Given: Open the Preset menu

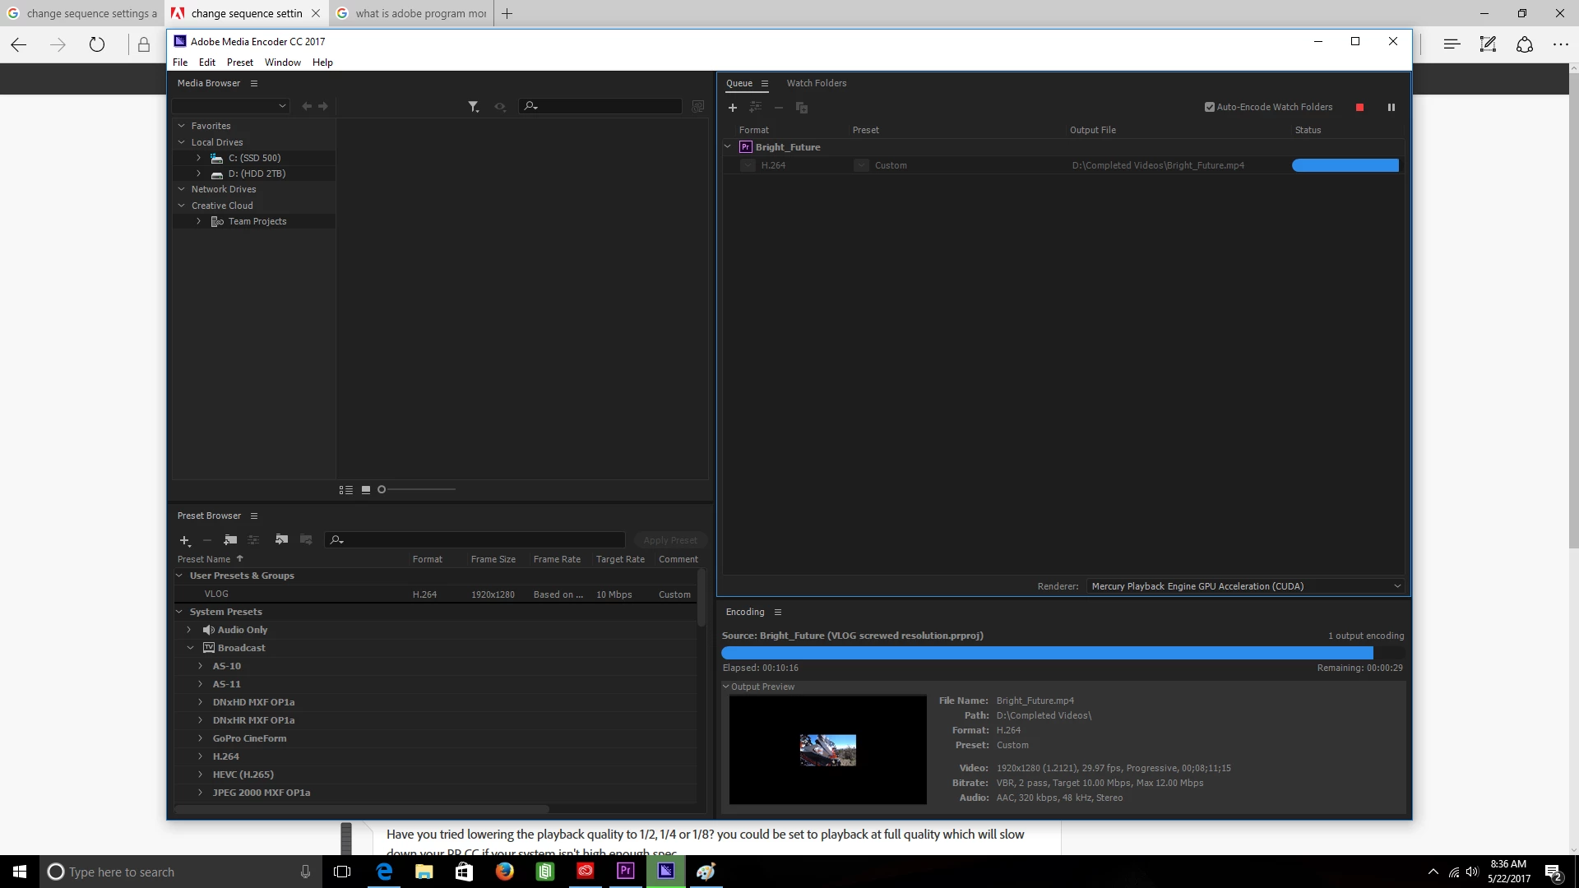Looking at the screenshot, I should click(239, 62).
